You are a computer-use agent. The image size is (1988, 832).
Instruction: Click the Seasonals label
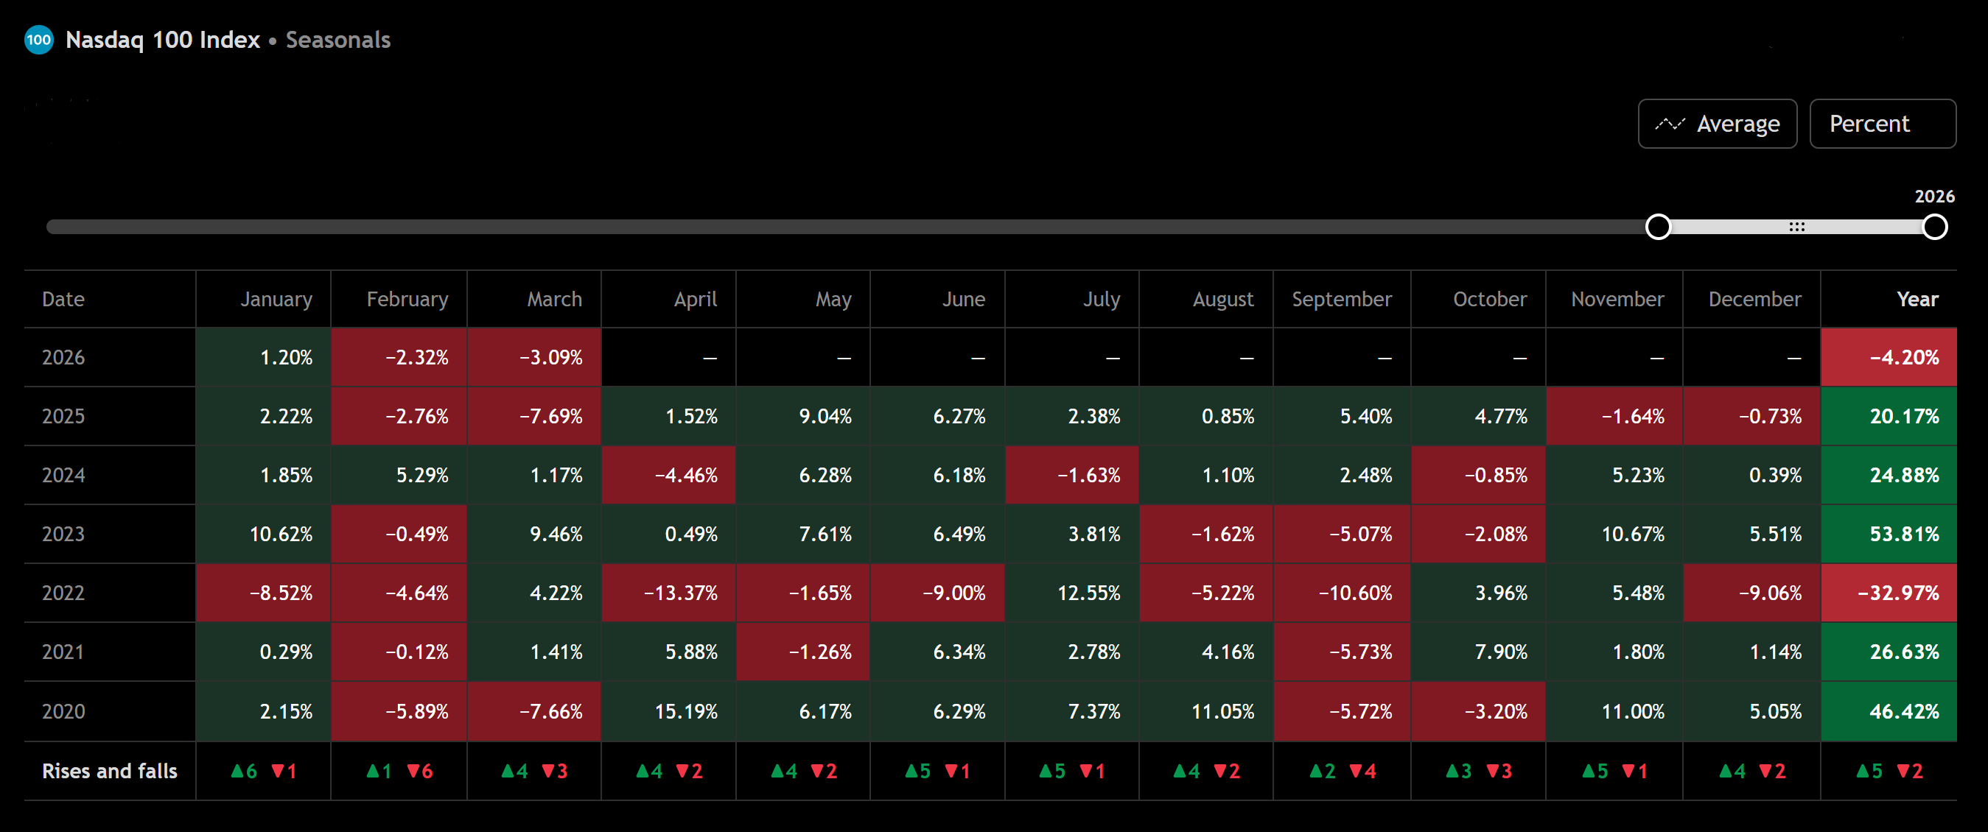[x=338, y=40]
